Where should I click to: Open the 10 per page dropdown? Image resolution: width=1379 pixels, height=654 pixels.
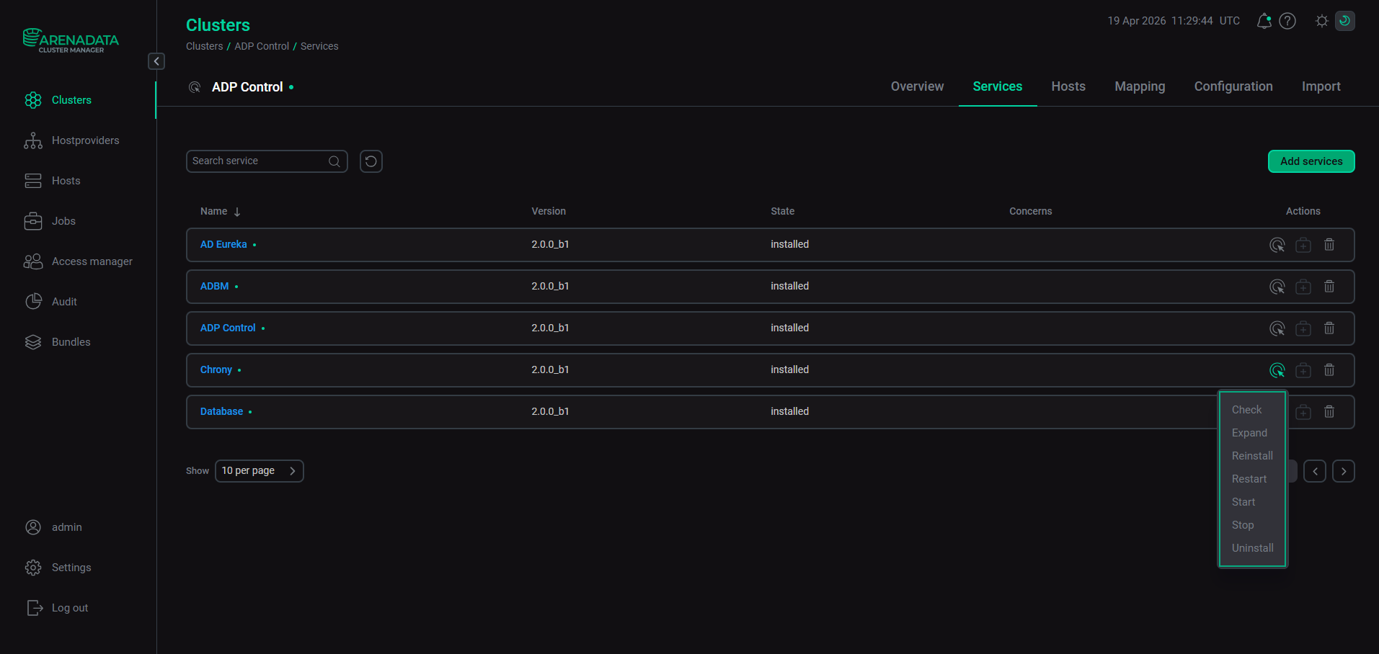point(260,471)
